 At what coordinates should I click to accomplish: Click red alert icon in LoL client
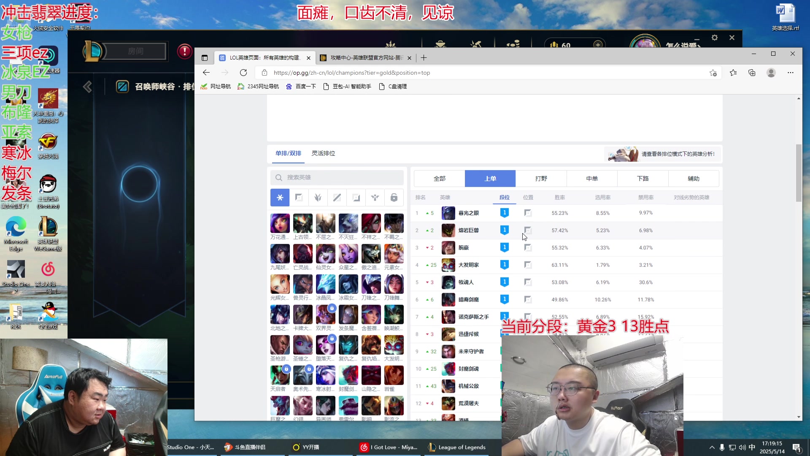[184, 52]
